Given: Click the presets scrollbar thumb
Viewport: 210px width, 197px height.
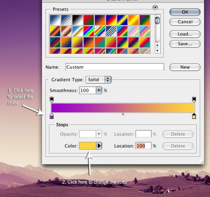Looking at the screenshot, I should 157,21.
